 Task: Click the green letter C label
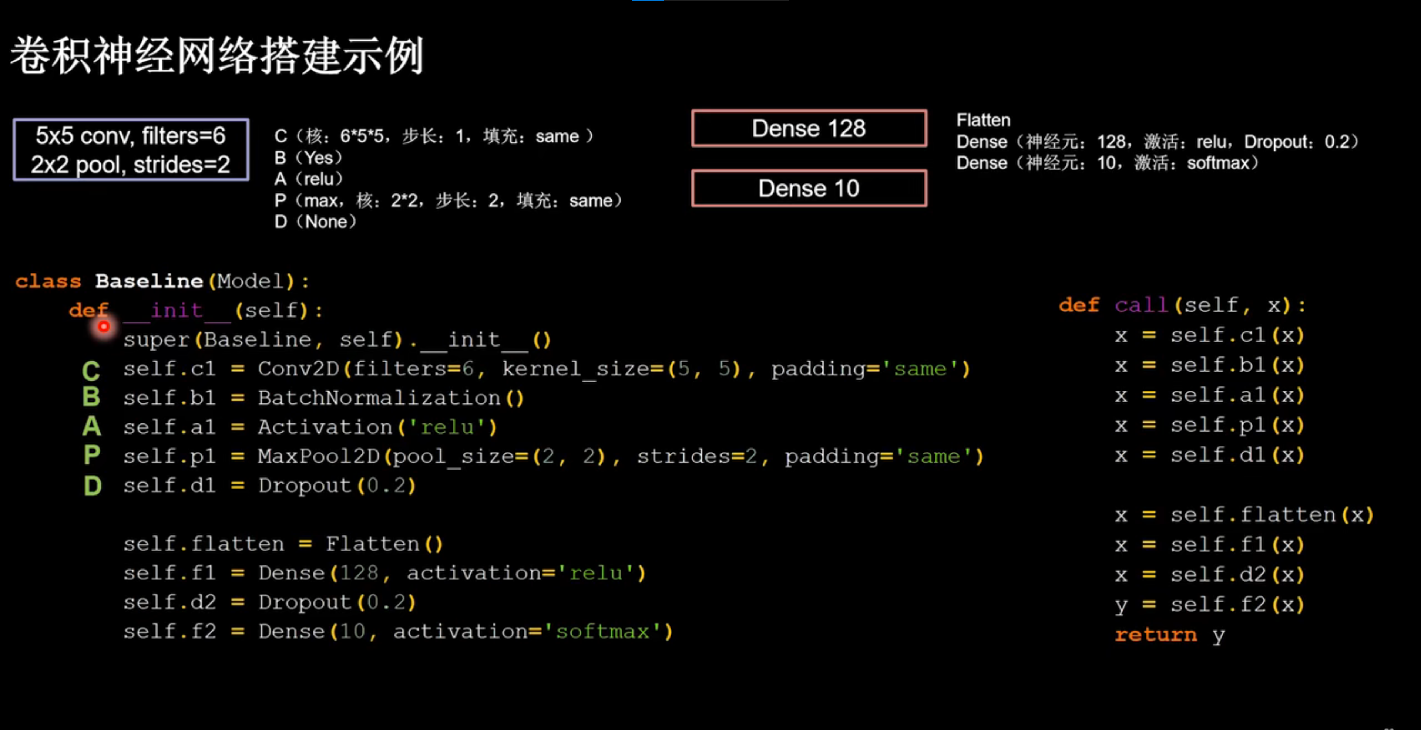pos(91,371)
